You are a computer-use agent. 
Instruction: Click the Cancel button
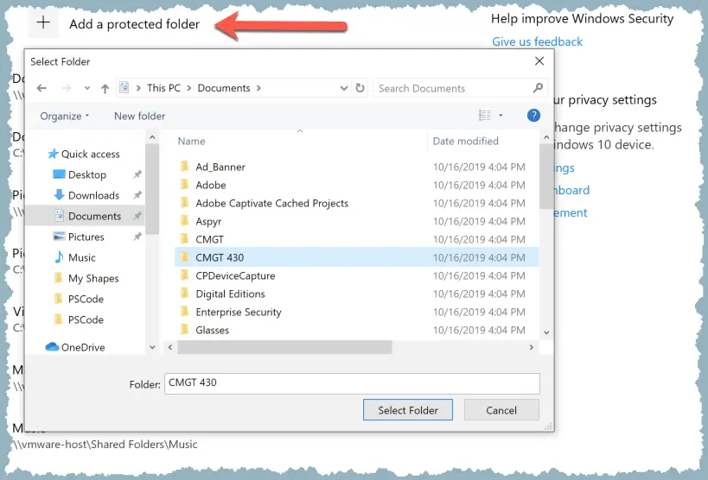click(x=501, y=410)
